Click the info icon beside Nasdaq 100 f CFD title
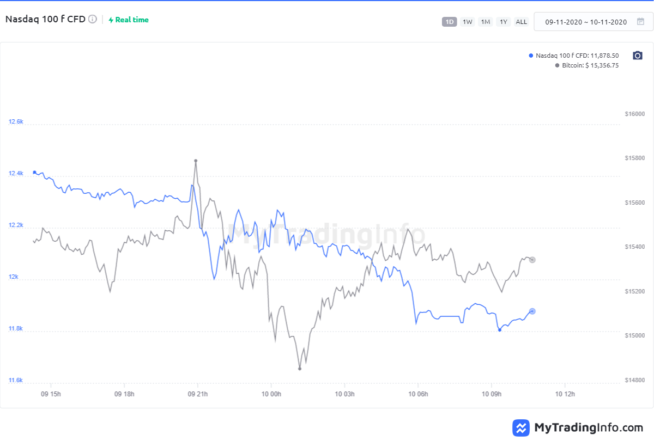The image size is (654, 441). [x=93, y=19]
